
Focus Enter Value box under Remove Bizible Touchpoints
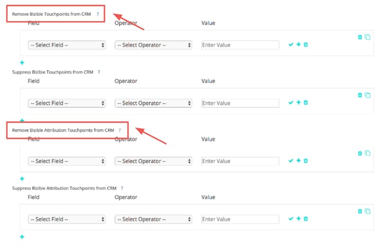(x=240, y=45)
